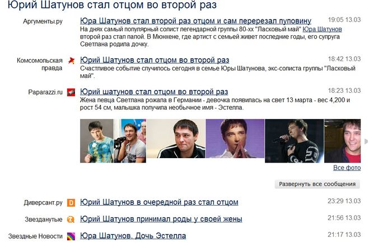Open photo with purple background and folded hands
Viewport: 369px width, 247px height.
pos(235,139)
